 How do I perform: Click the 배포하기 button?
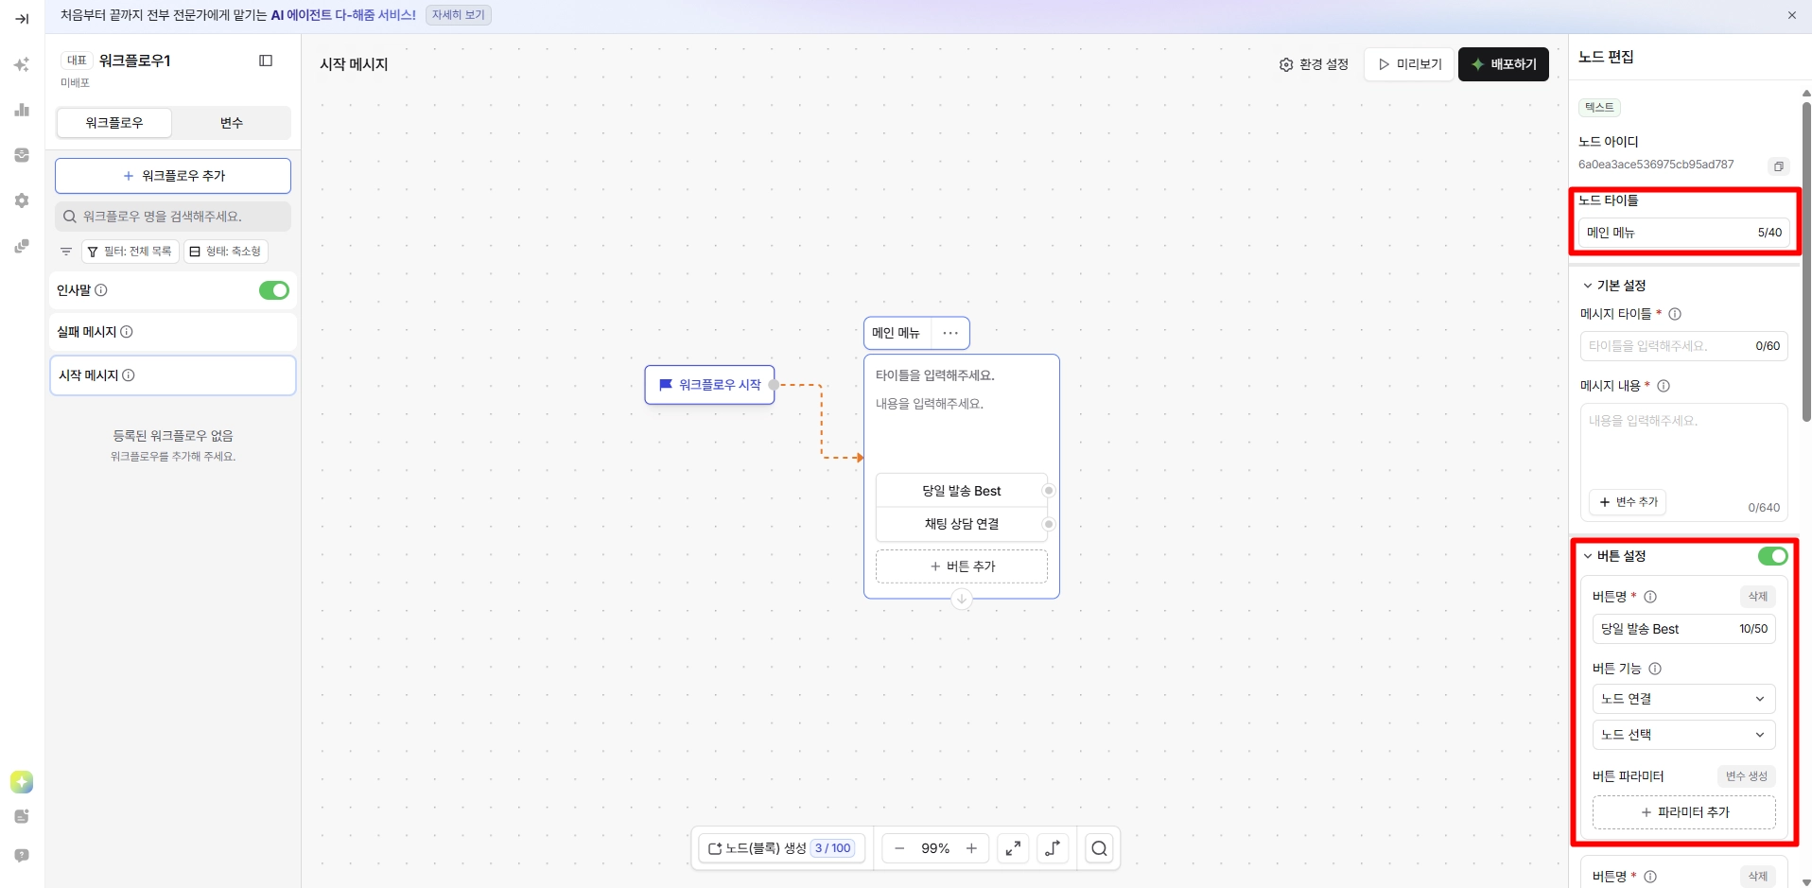click(x=1504, y=64)
